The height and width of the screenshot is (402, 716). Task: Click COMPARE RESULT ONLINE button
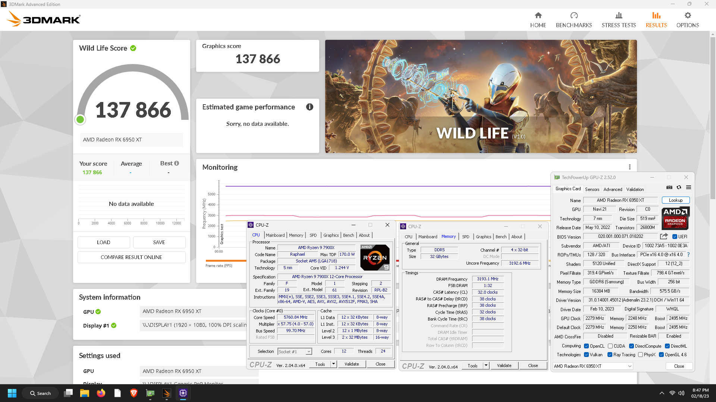[131, 257]
